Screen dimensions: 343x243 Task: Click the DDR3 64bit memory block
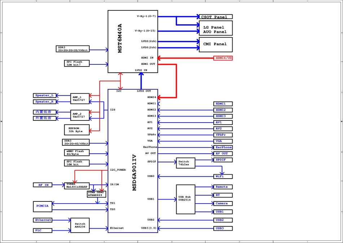72,49
